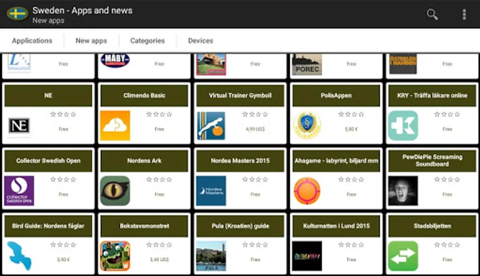The height and width of the screenshot is (276, 480).
Task: Tap the star rating for Nordens Ark
Action: coord(159,180)
